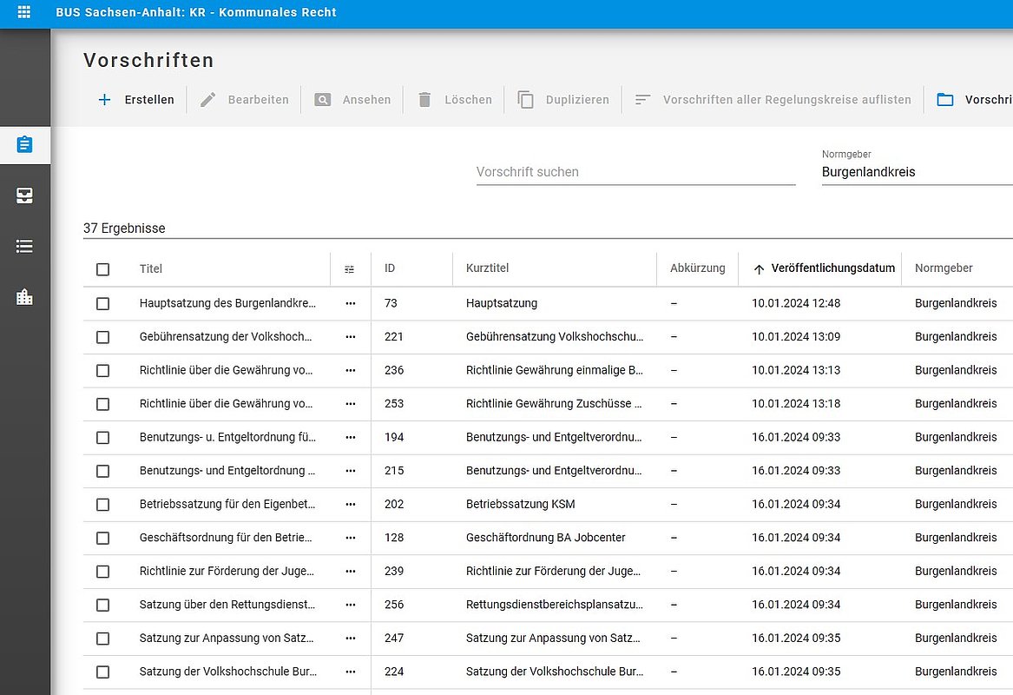Click the Löschen button label

(469, 100)
